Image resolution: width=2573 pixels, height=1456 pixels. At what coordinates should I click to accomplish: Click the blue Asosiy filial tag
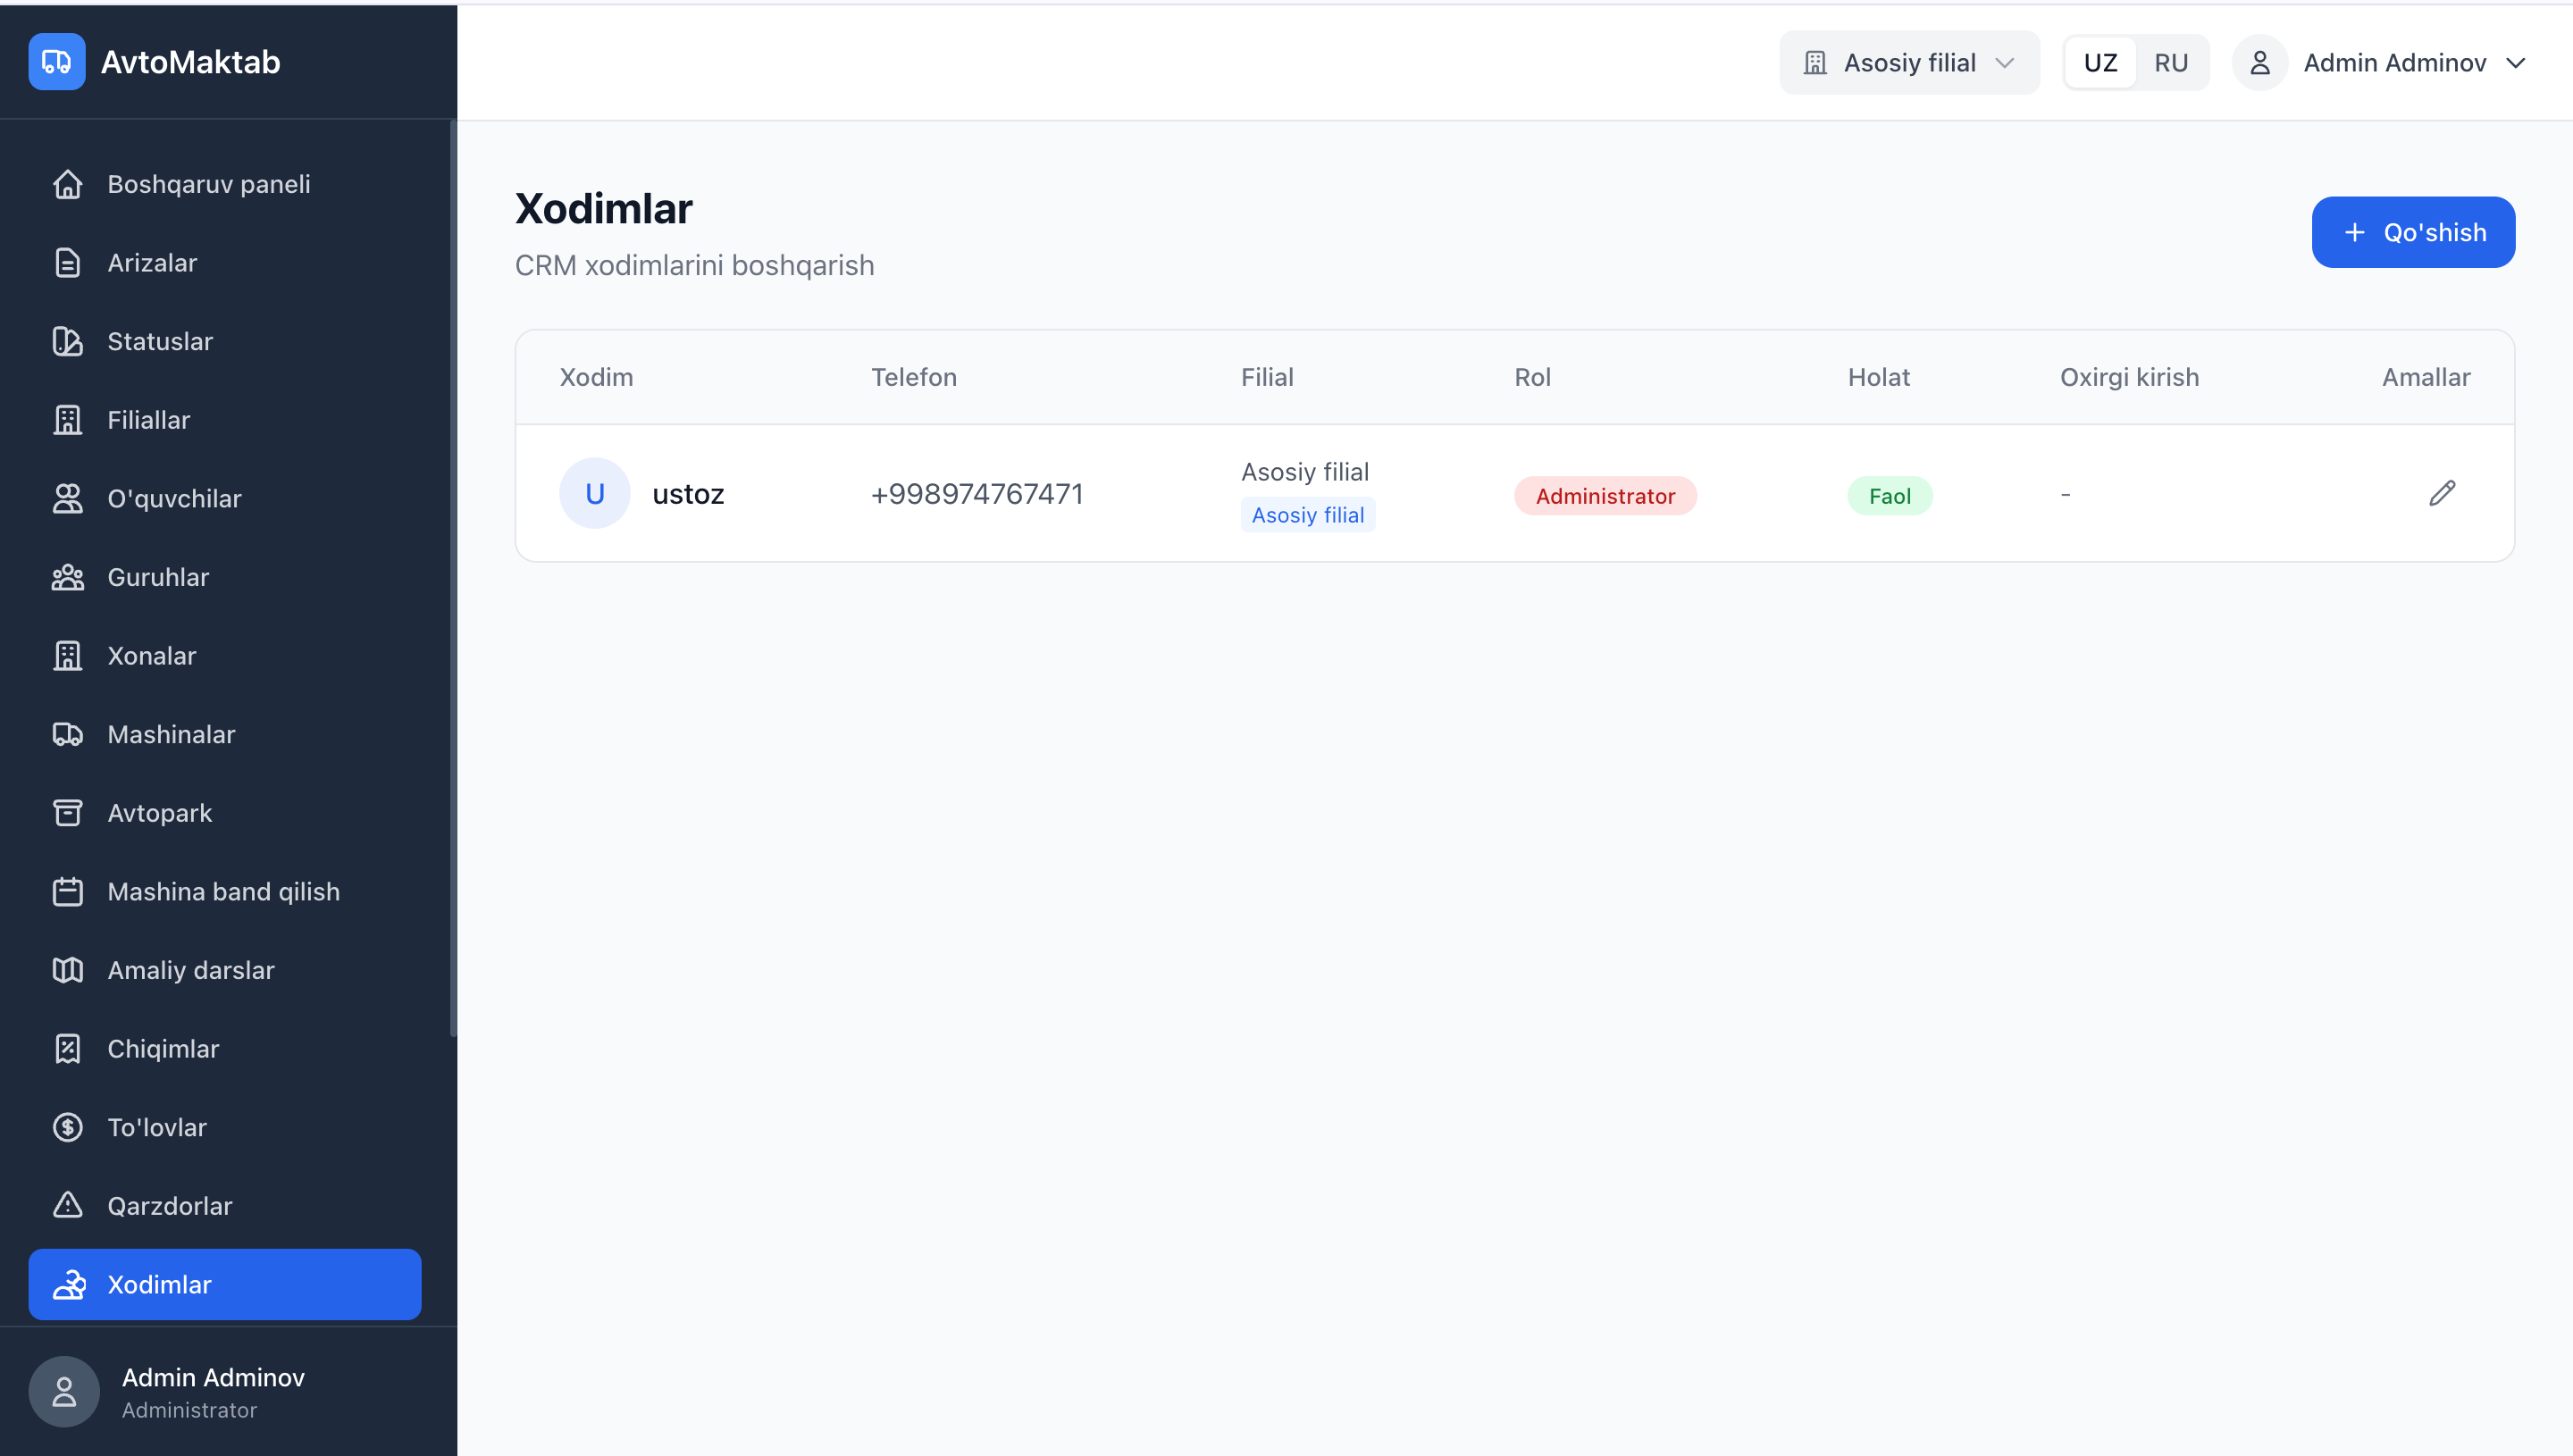[1307, 515]
